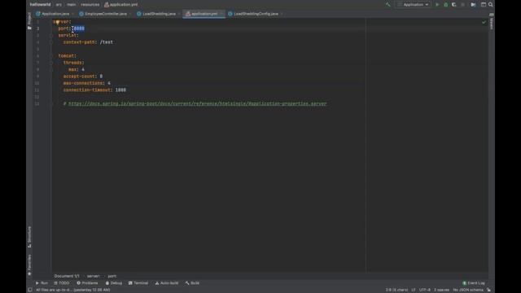Click resources breadcrumb in navigation bar
This screenshot has height=293, width=521.
90,5
